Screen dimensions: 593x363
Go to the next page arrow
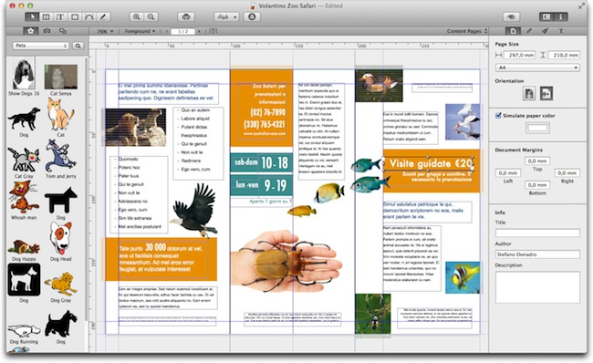click(199, 31)
